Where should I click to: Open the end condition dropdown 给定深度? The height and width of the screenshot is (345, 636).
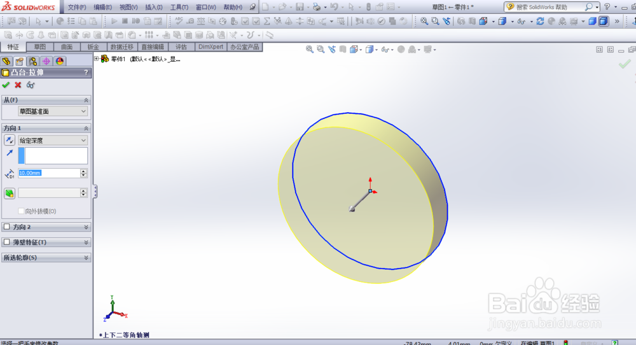point(52,141)
